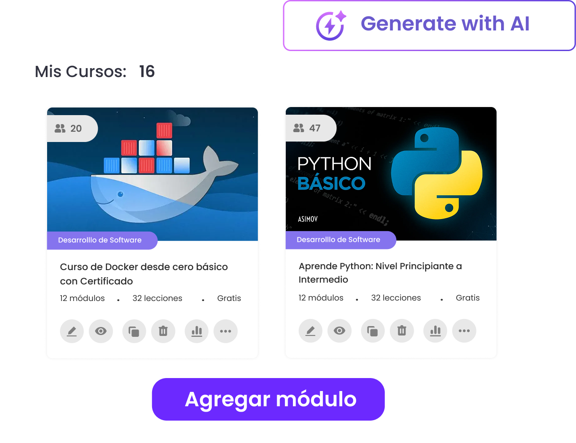View statistics chart for the Python course

435,331
